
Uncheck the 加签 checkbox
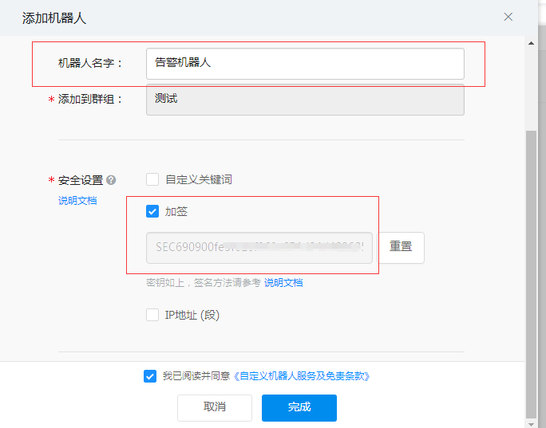point(152,211)
